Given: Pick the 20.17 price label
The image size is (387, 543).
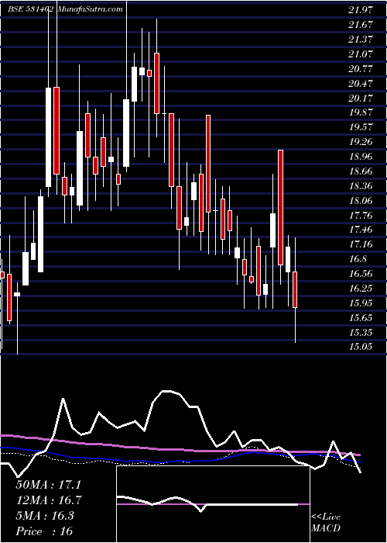Looking at the screenshot, I should click(361, 99).
